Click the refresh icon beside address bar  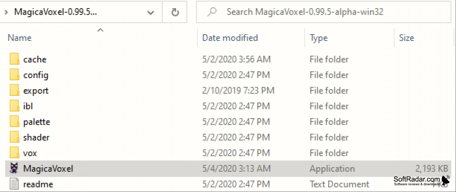[175, 12]
